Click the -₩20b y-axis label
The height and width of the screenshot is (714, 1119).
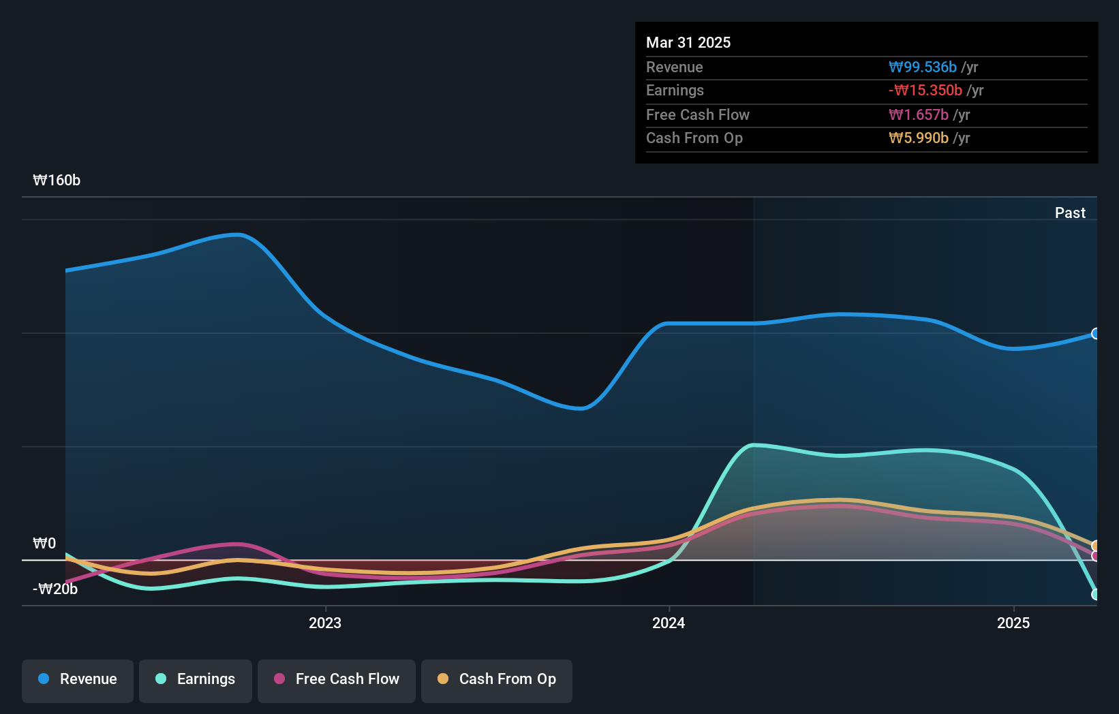pos(55,589)
